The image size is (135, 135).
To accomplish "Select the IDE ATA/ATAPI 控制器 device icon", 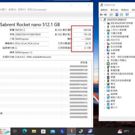I will point(108,23).
